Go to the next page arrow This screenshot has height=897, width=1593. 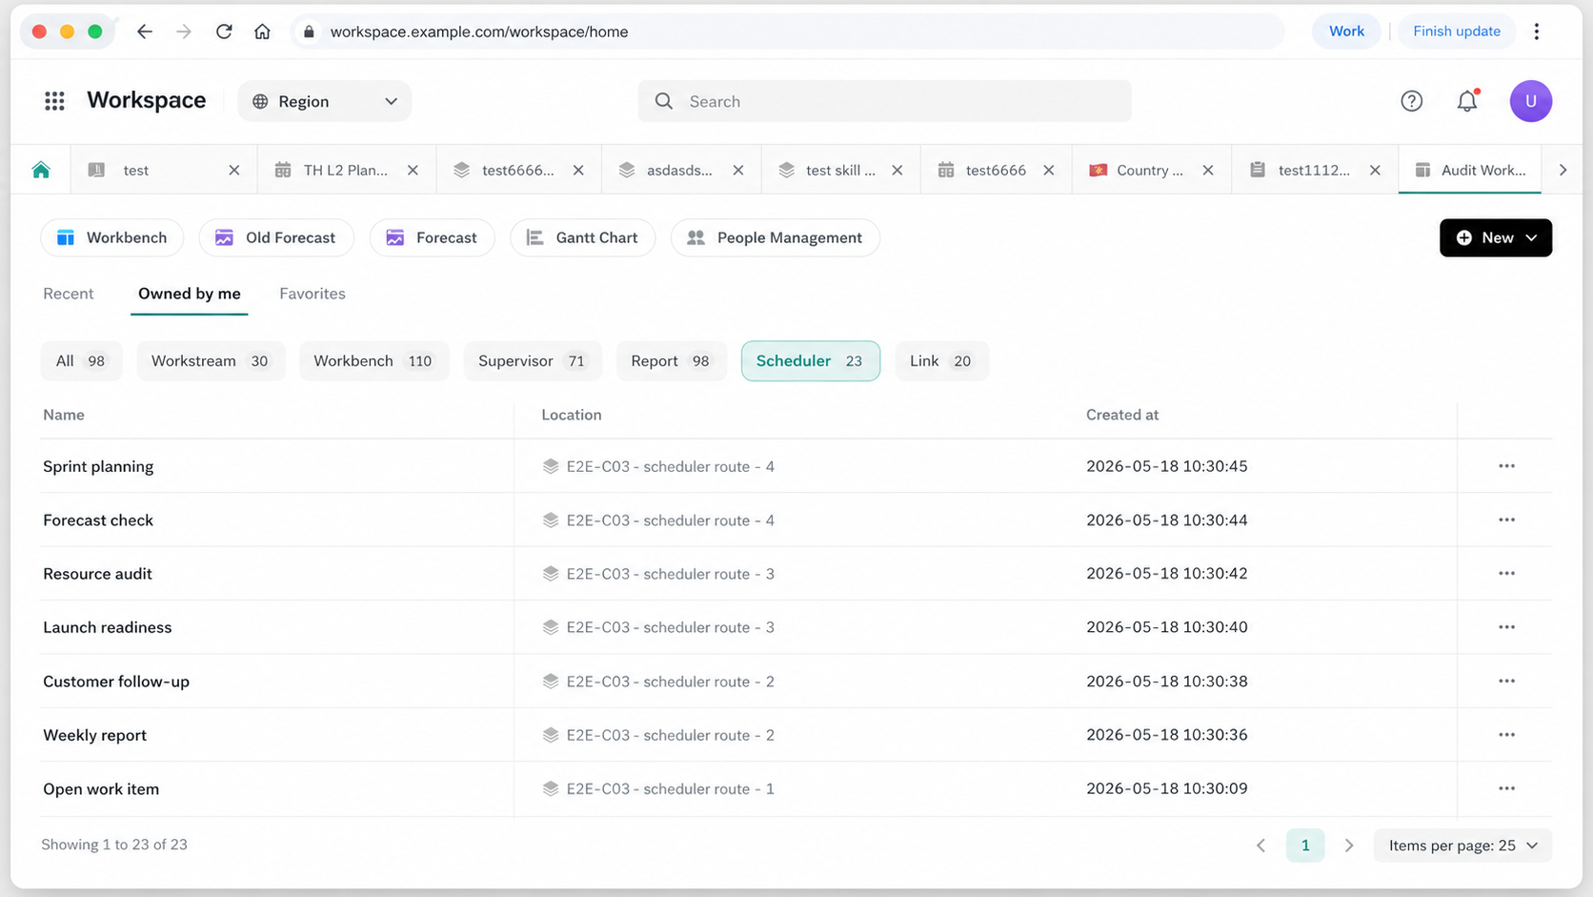[1349, 846]
